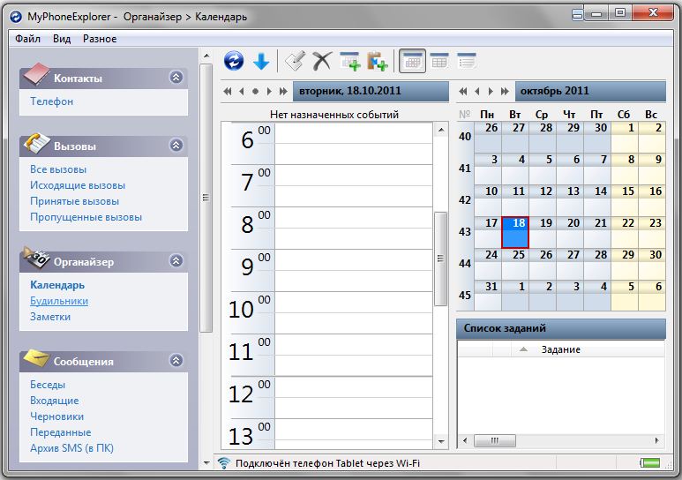This screenshot has width=682, height=480.
Task: Open the Вид menu
Action: coord(62,39)
